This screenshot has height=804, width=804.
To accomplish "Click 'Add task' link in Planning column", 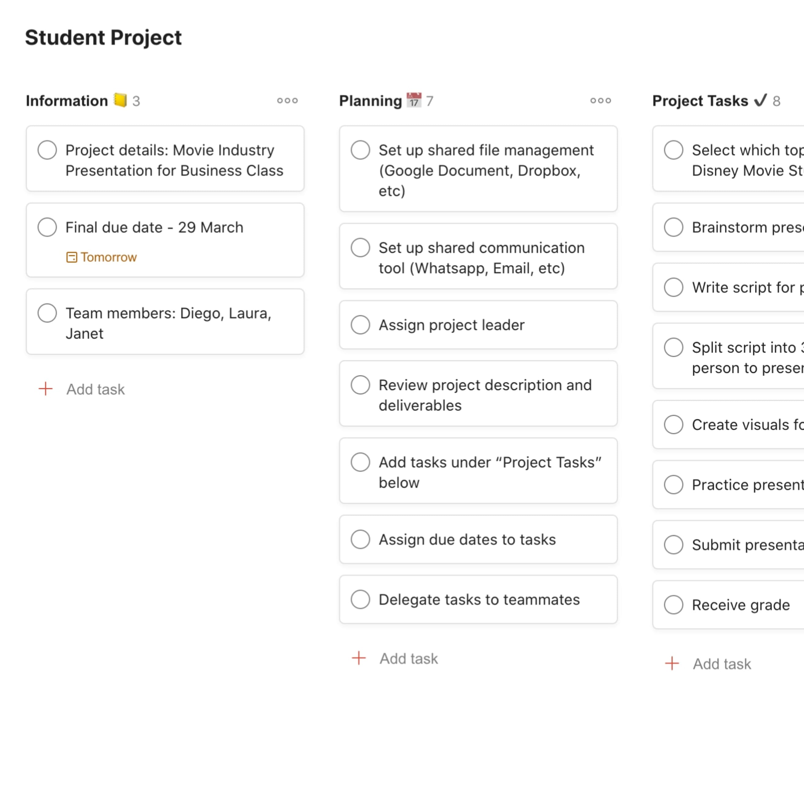I will point(408,658).
